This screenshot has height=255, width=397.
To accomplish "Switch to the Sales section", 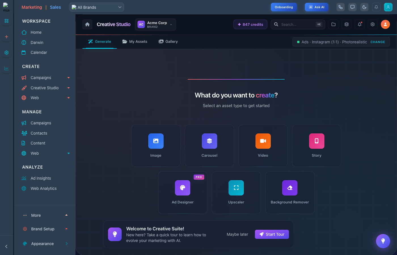I will [x=55, y=7].
